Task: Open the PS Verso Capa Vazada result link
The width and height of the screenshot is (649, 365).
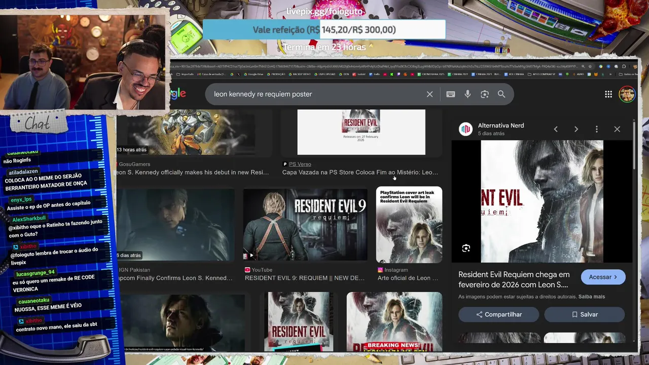Action: click(360, 172)
